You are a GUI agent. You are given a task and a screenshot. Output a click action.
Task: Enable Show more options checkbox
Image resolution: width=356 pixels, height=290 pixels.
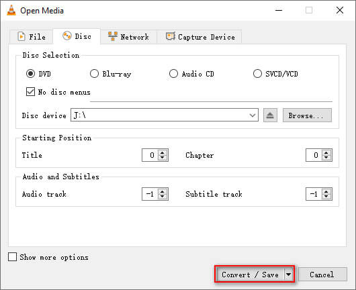[x=12, y=257]
